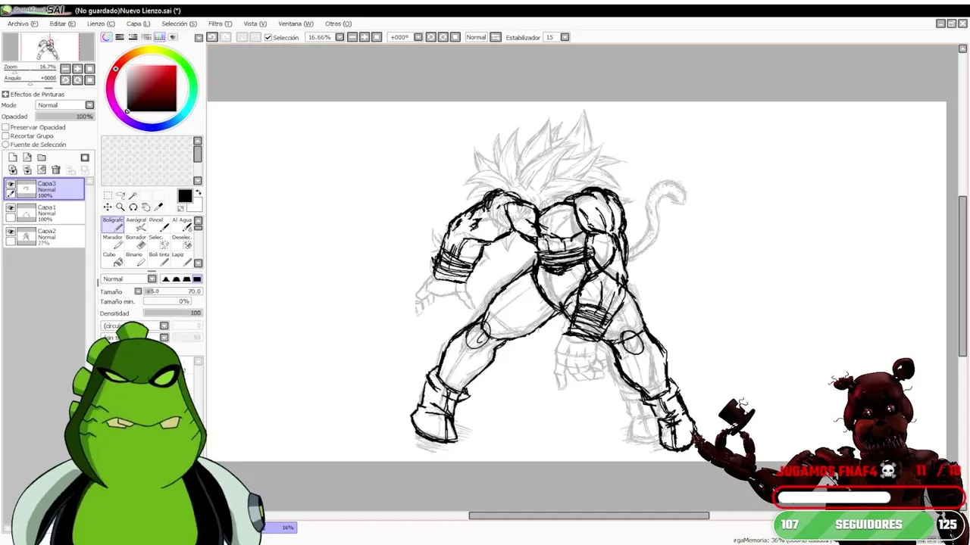
Task: Create a new linework layer
Action: [x=27, y=157]
